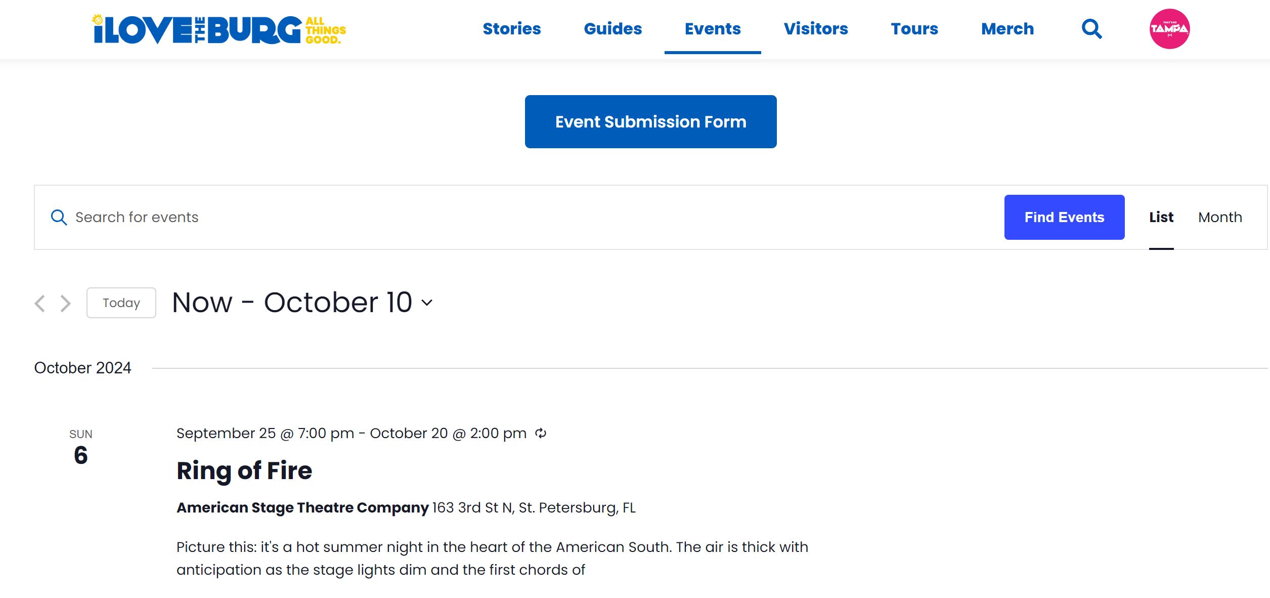Image resolution: width=1270 pixels, height=598 pixels.
Task: Open the Stories menu item
Action: pos(512,29)
